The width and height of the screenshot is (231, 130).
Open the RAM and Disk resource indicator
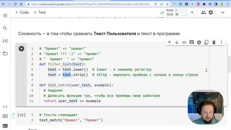(177, 12)
